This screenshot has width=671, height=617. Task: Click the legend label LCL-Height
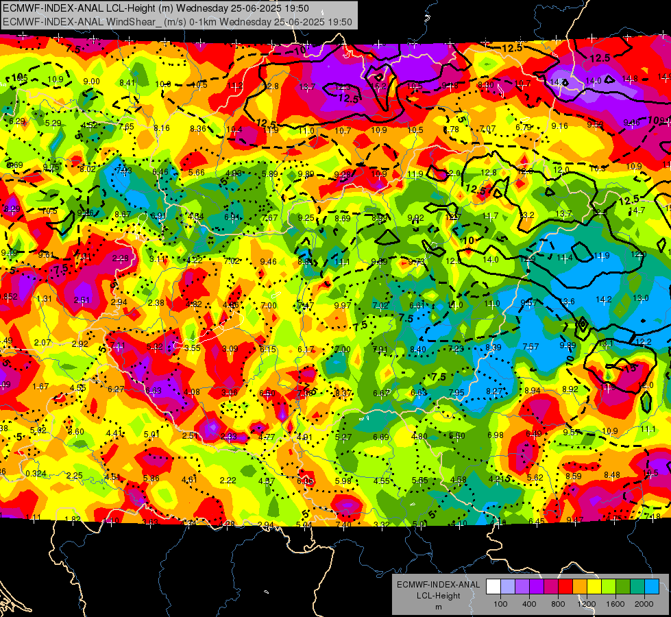(x=438, y=596)
